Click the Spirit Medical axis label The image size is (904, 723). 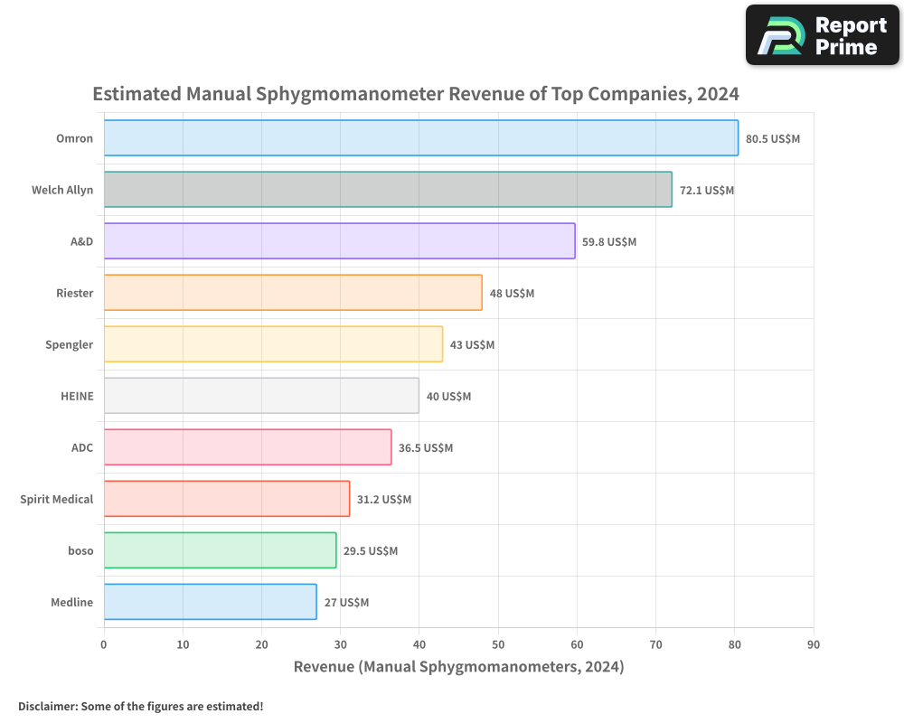click(56, 499)
